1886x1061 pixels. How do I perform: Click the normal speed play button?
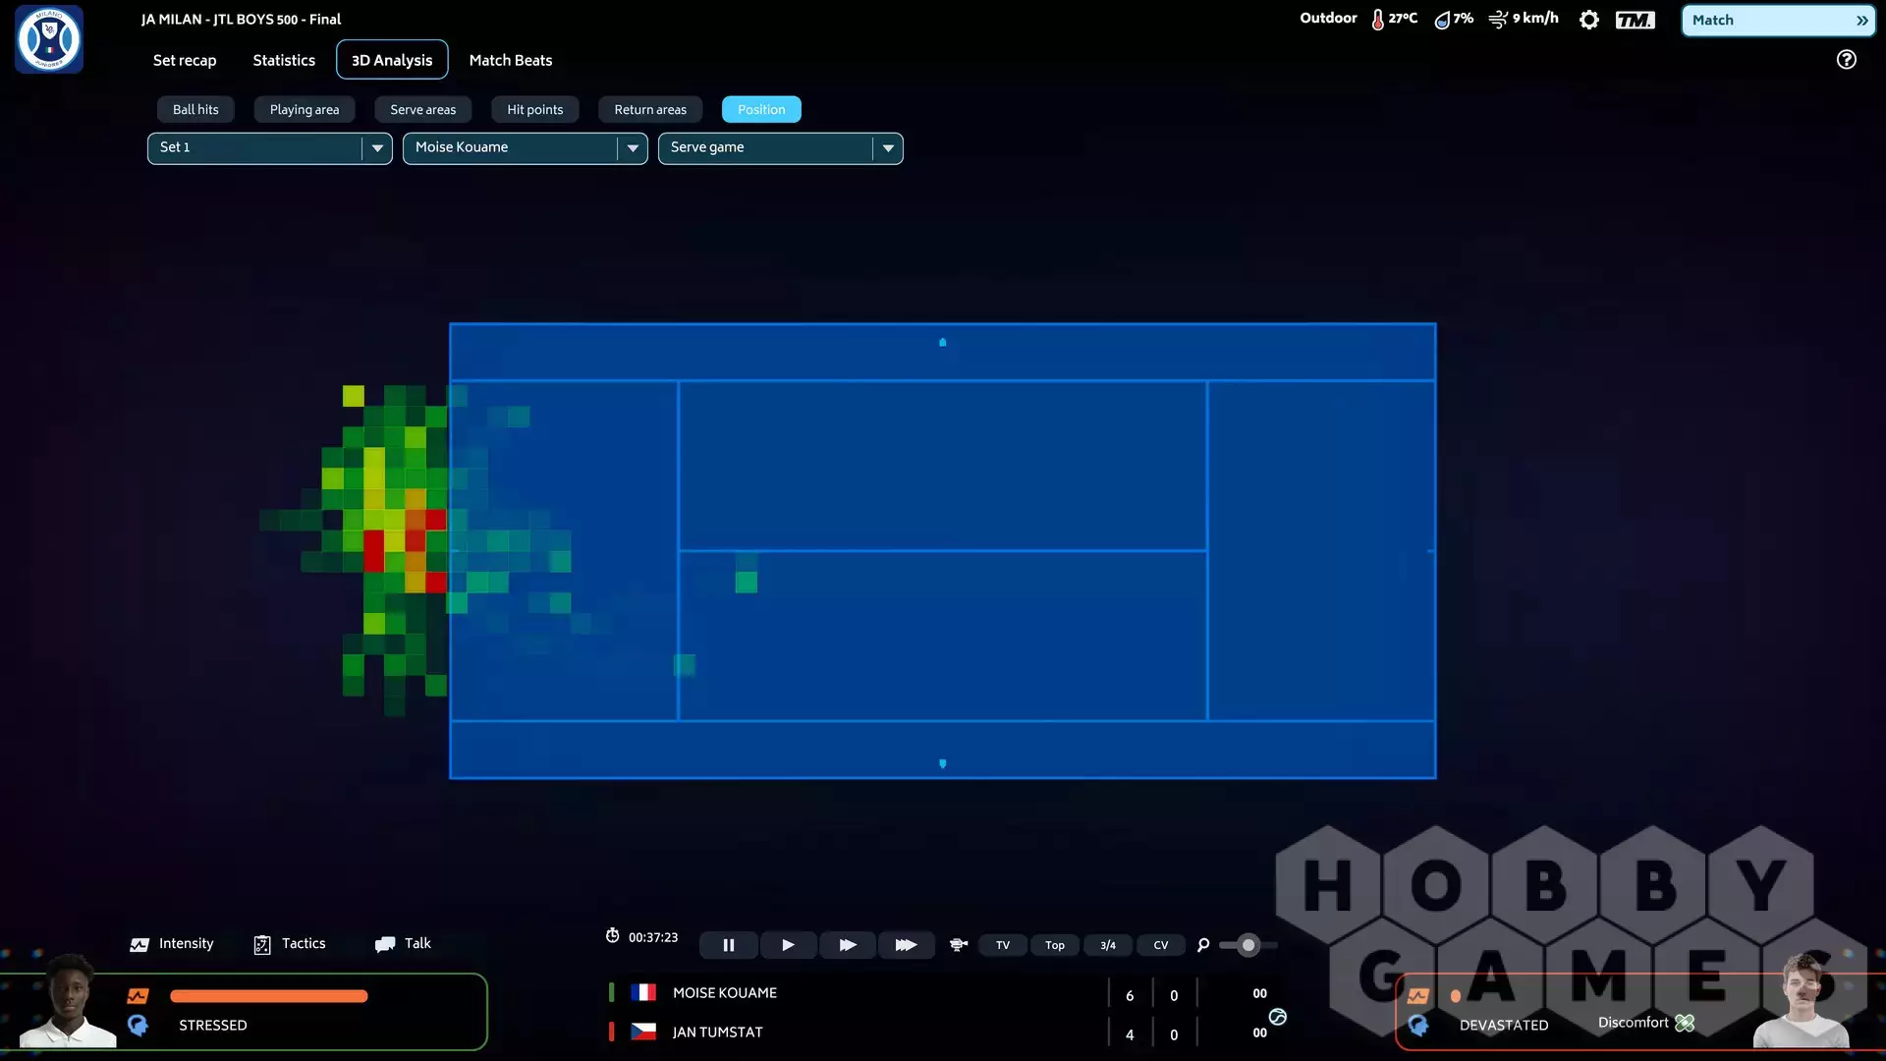788,945
